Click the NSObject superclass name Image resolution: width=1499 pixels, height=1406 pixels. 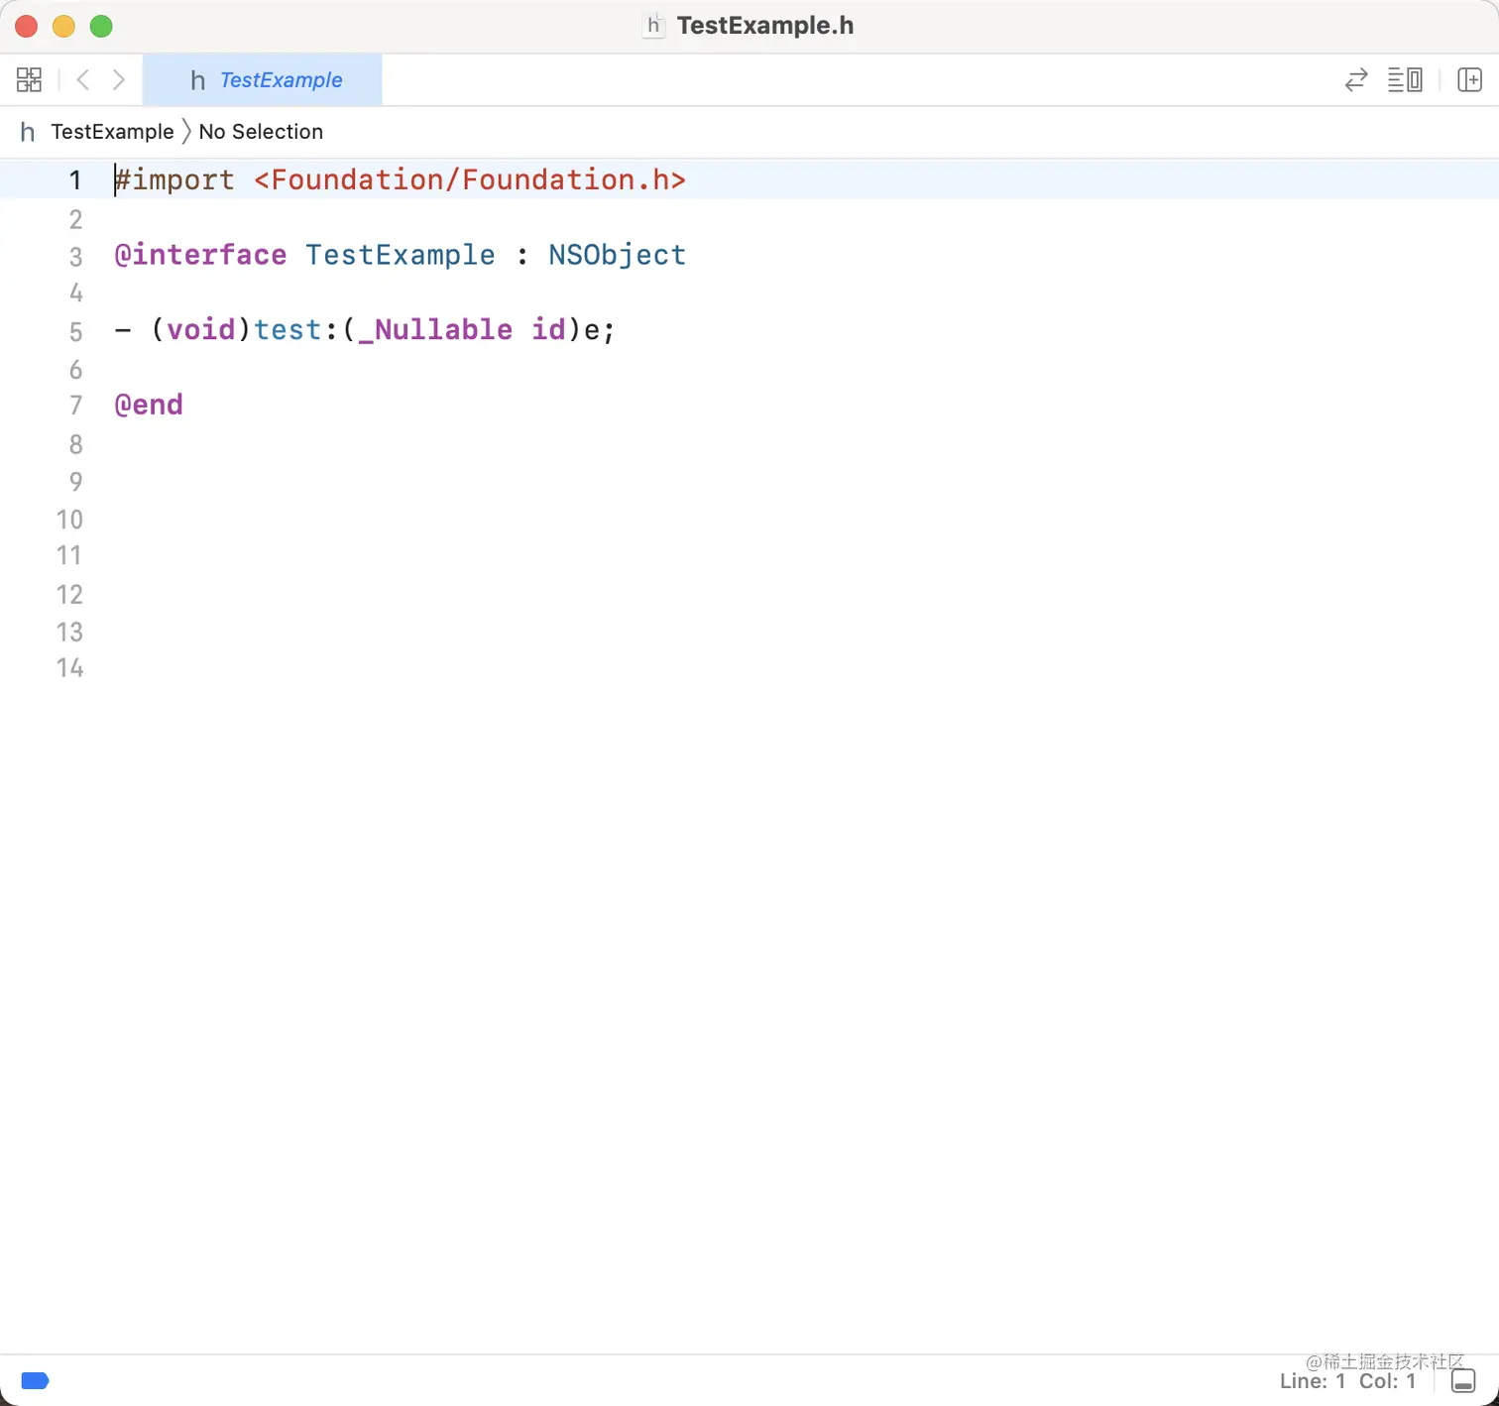tap(618, 255)
